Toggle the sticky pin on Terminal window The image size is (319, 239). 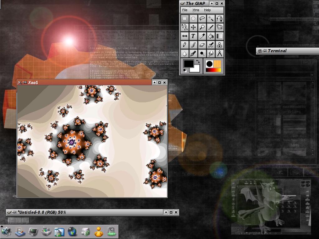point(264,51)
